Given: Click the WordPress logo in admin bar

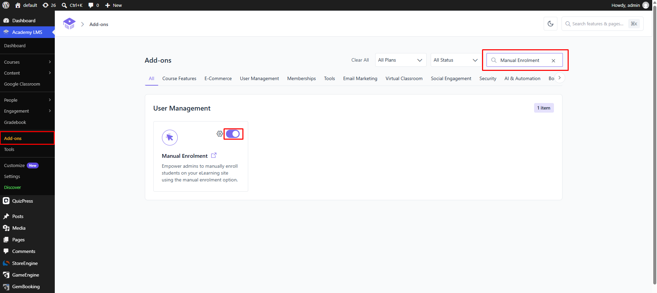Looking at the screenshot, I should 6,5.
